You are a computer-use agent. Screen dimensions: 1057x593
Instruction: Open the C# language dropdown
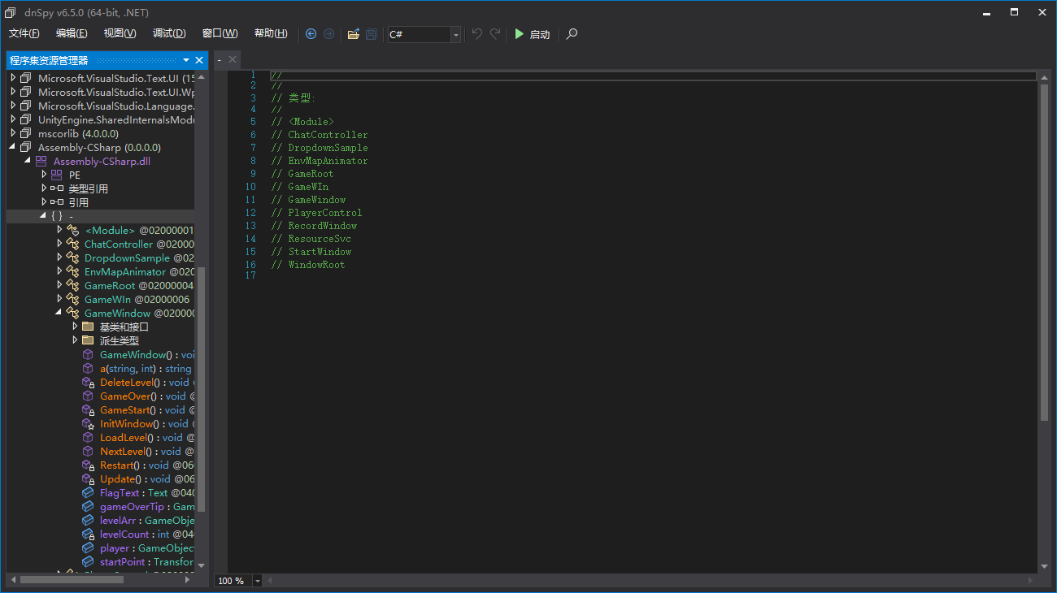coord(455,34)
